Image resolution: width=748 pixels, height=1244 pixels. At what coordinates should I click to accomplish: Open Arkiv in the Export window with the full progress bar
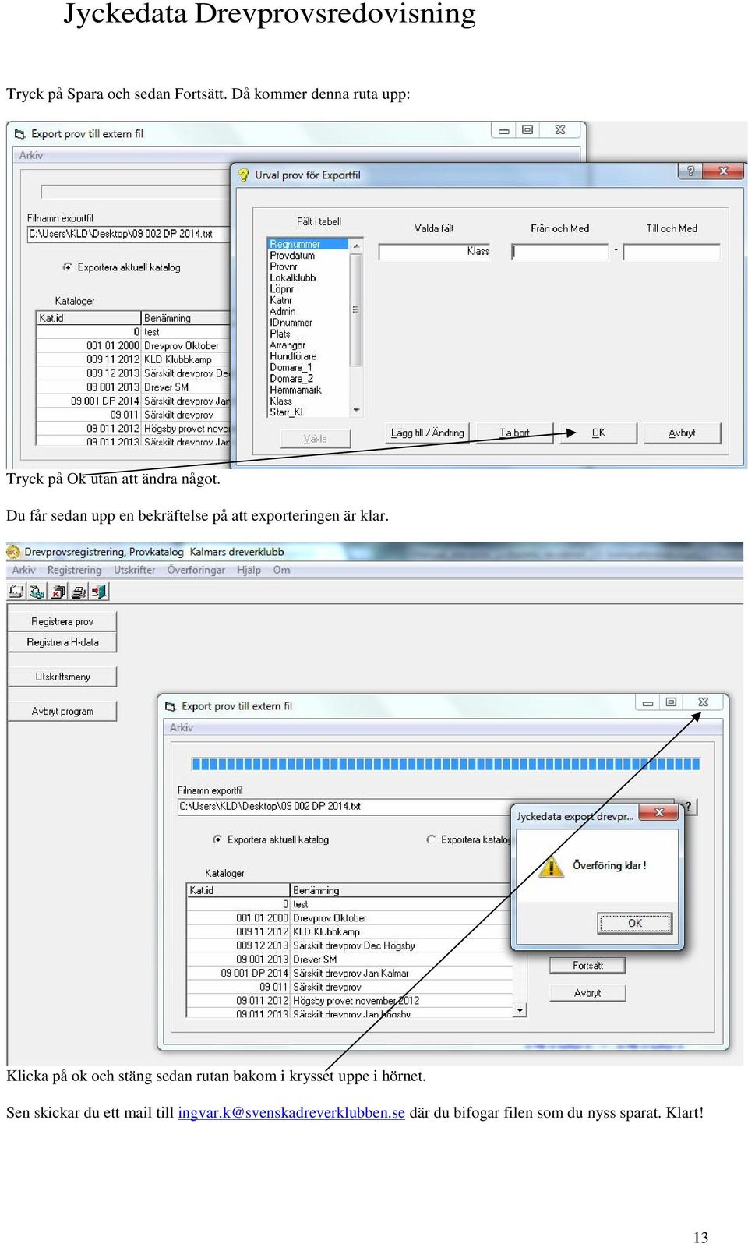tap(182, 727)
